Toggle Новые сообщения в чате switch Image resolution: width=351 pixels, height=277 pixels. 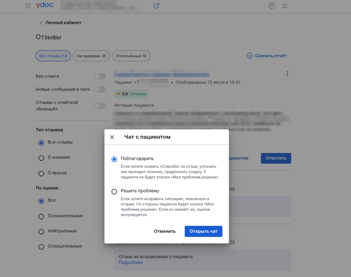pyautogui.click(x=100, y=90)
